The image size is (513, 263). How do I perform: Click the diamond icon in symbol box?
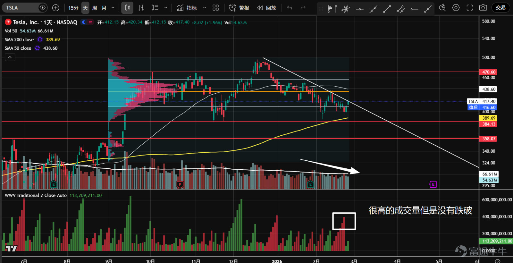click(42, 8)
